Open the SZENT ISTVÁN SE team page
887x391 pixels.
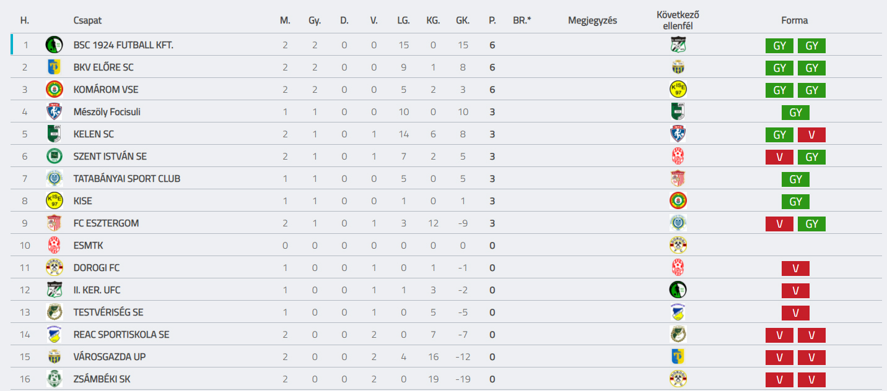110,157
